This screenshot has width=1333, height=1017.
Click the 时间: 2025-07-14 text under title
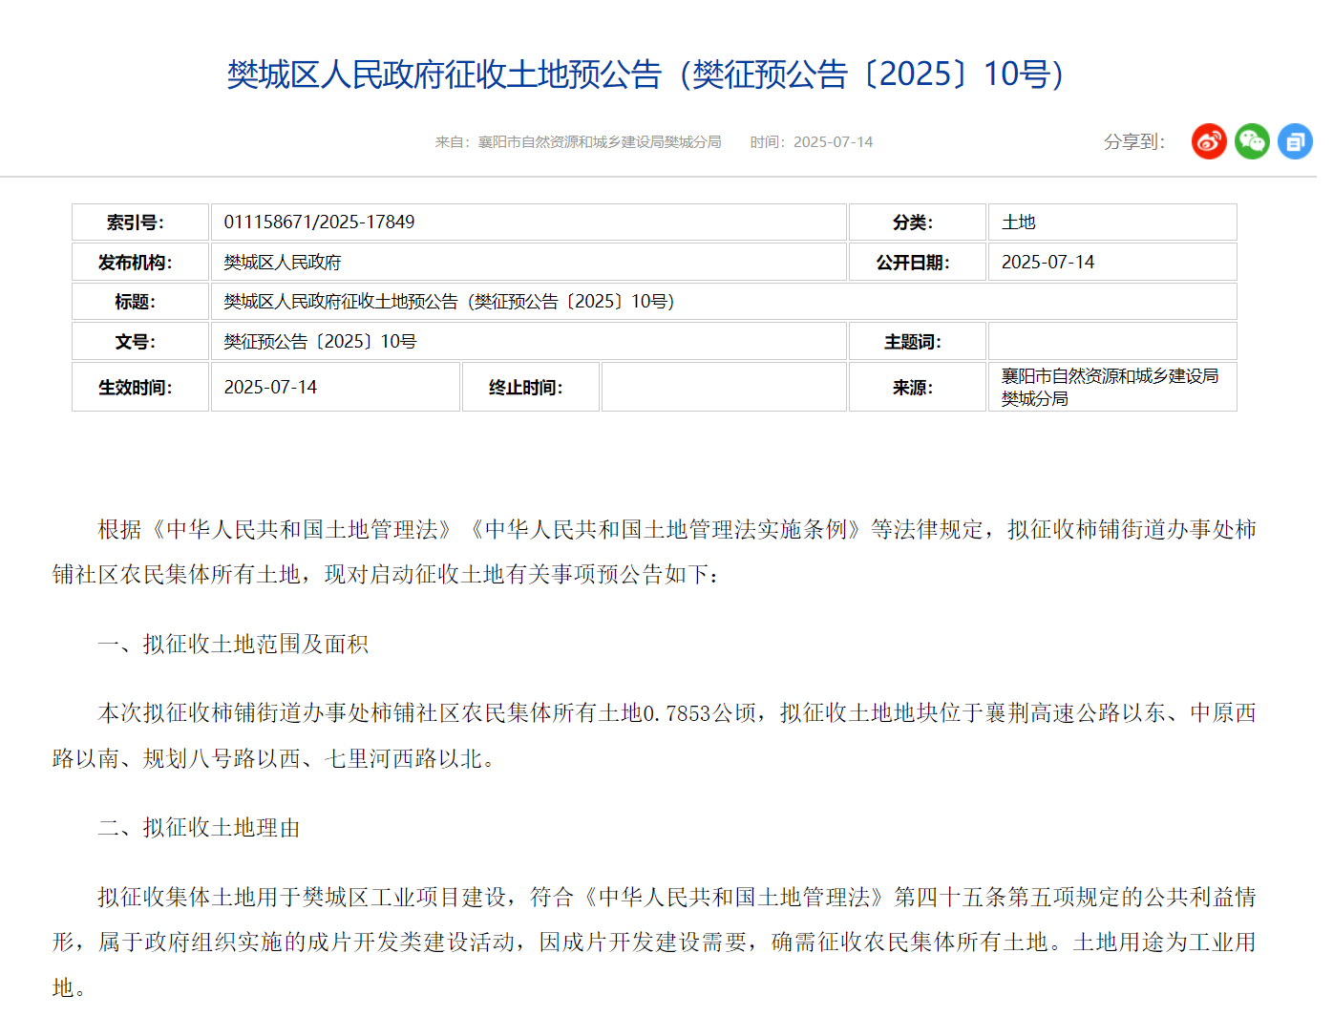[x=812, y=142]
